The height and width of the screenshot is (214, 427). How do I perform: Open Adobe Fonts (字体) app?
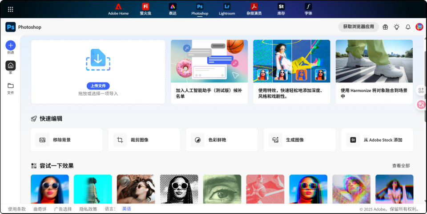point(308,9)
